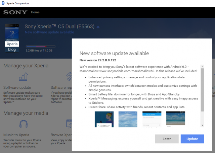Click the Software update label
The width and height of the screenshot is (215, 153).
(x=17, y=87)
